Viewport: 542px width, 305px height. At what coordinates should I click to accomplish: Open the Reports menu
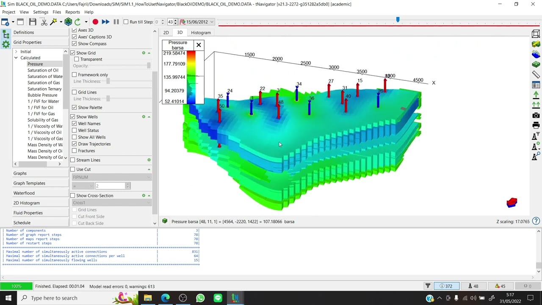[72, 12]
